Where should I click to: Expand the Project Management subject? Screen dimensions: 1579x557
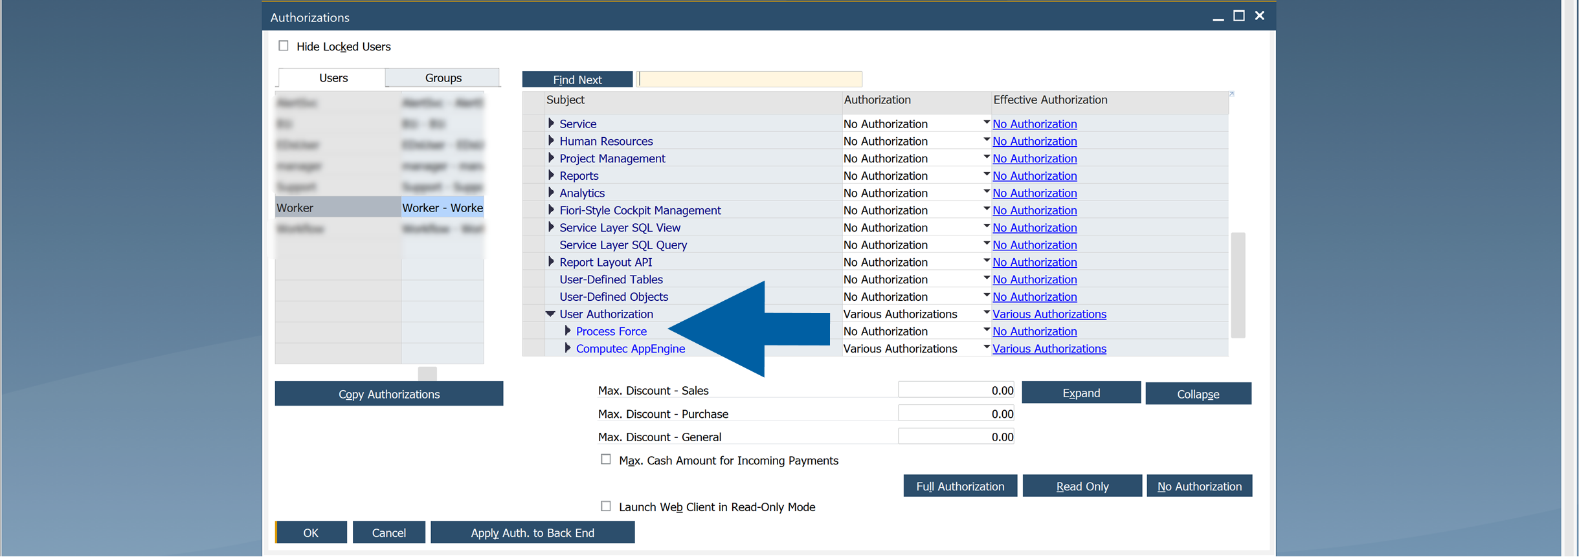point(551,158)
